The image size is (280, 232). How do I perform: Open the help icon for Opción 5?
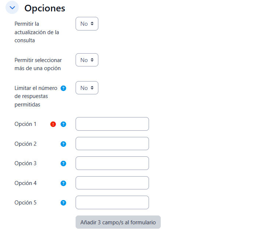click(63, 203)
